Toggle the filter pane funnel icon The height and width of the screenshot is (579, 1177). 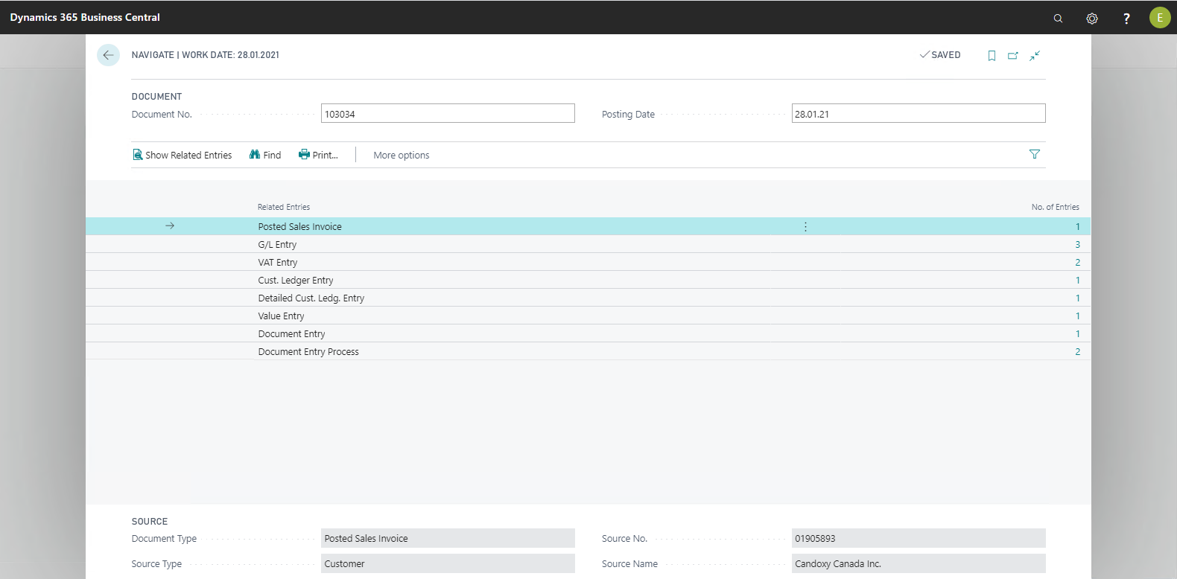coord(1034,154)
